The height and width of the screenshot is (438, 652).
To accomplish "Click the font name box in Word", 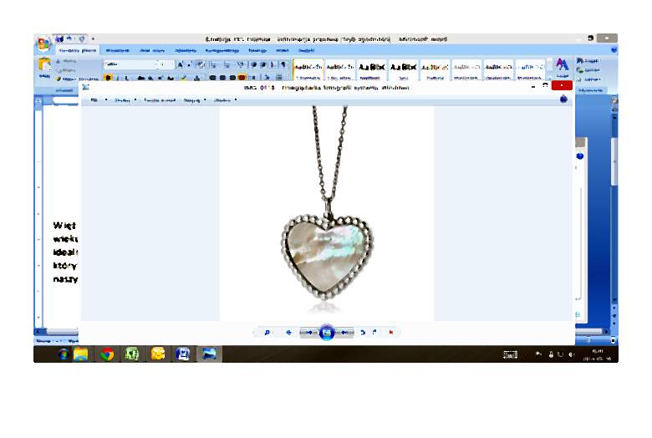I will 128,64.
